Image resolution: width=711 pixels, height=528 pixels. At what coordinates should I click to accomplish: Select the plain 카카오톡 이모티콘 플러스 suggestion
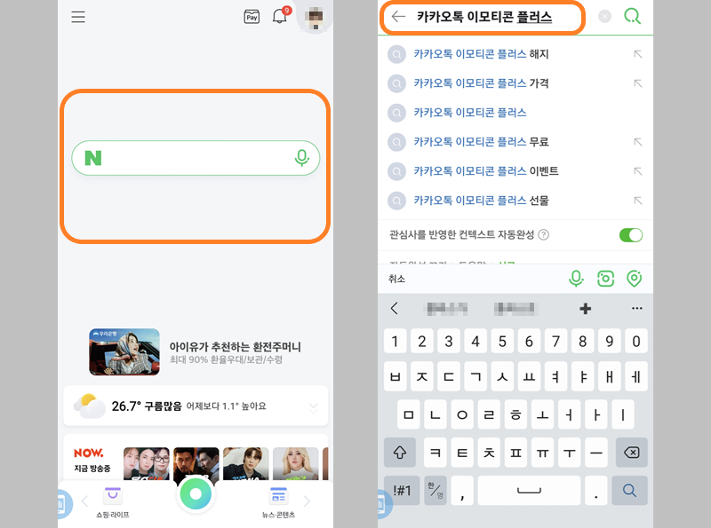pyautogui.click(x=470, y=113)
